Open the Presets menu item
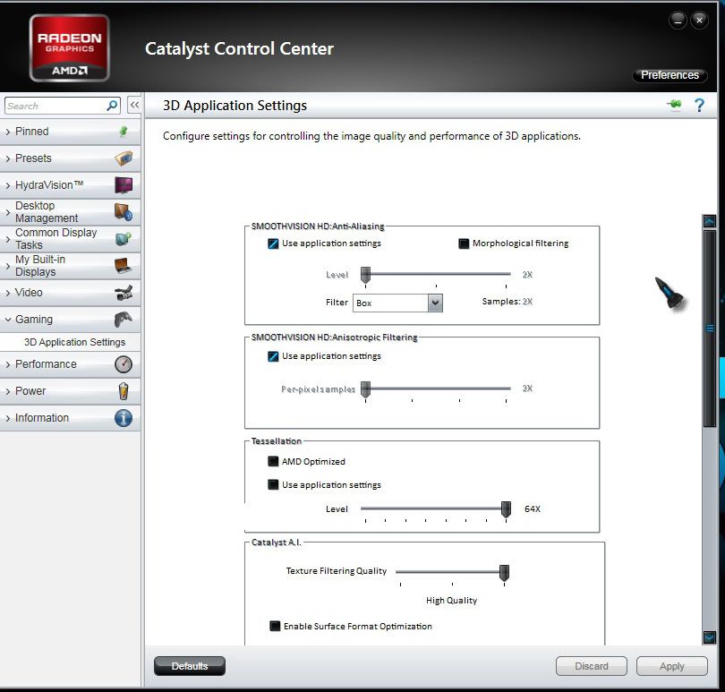The width and height of the screenshot is (725, 692). (x=71, y=158)
